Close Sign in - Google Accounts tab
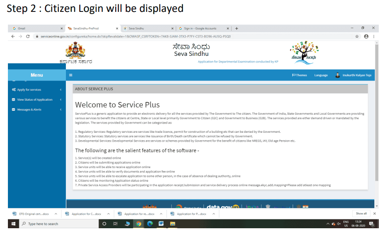388x230 pixels. 228,29
